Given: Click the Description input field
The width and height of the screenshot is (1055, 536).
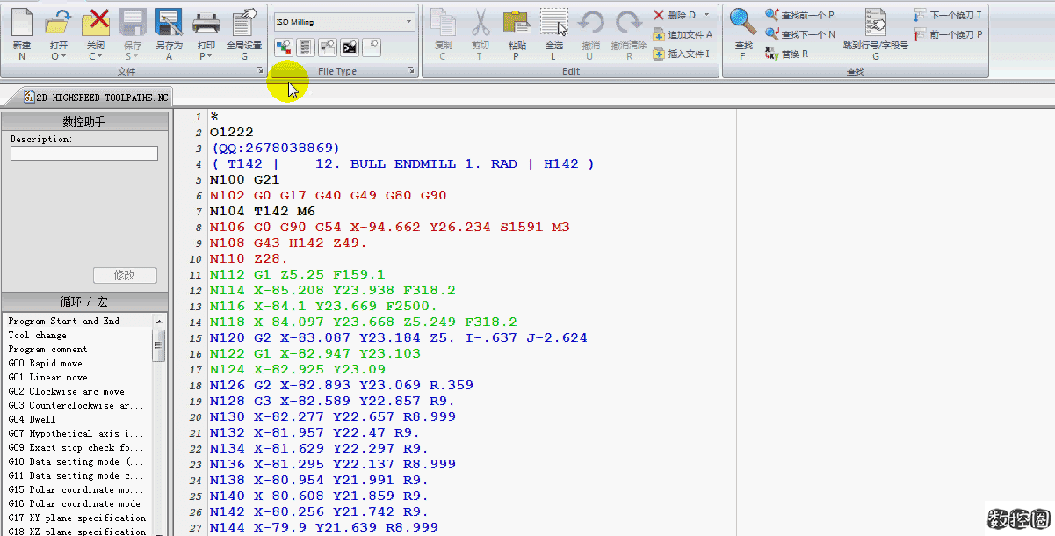Looking at the screenshot, I should click(x=84, y=153).
